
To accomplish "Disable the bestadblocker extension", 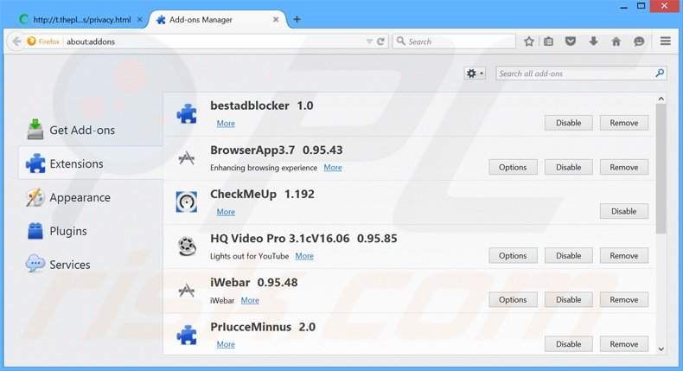I will point(568,123).
